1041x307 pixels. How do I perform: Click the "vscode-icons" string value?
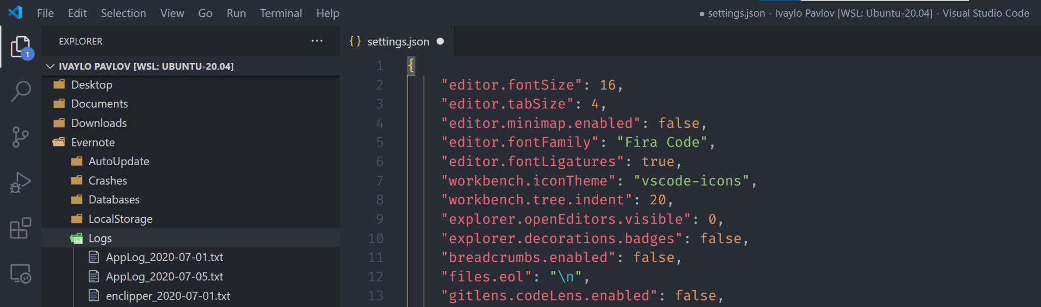coord(692,180)
